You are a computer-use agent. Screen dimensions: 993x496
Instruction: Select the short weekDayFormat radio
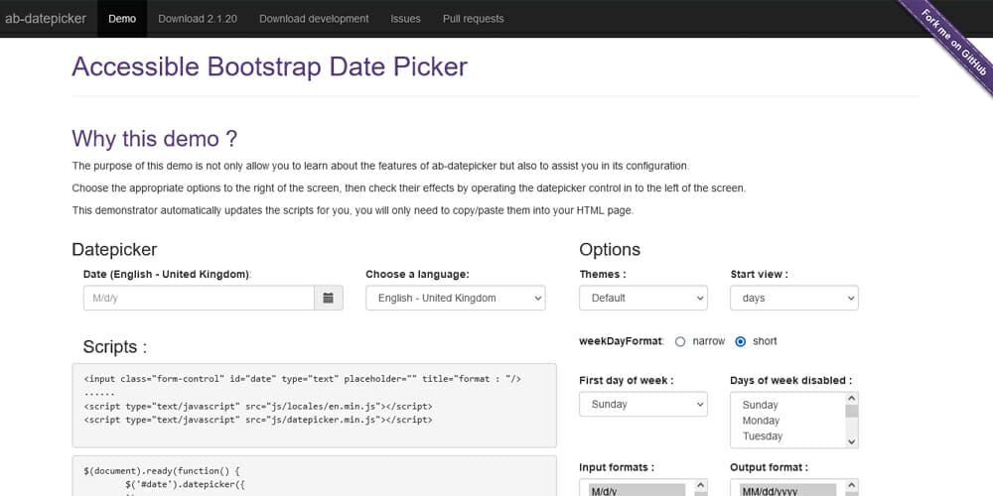point(741,341)
